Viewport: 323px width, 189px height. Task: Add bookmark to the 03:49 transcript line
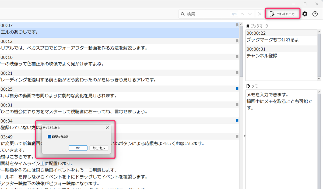237,137
